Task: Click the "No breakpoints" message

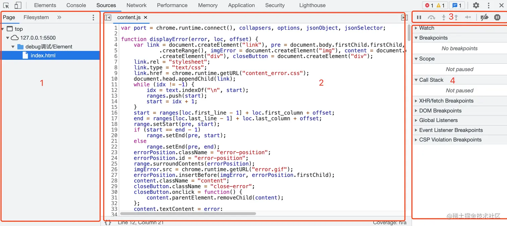Action: pyautogui.click(x=459, y=48)
